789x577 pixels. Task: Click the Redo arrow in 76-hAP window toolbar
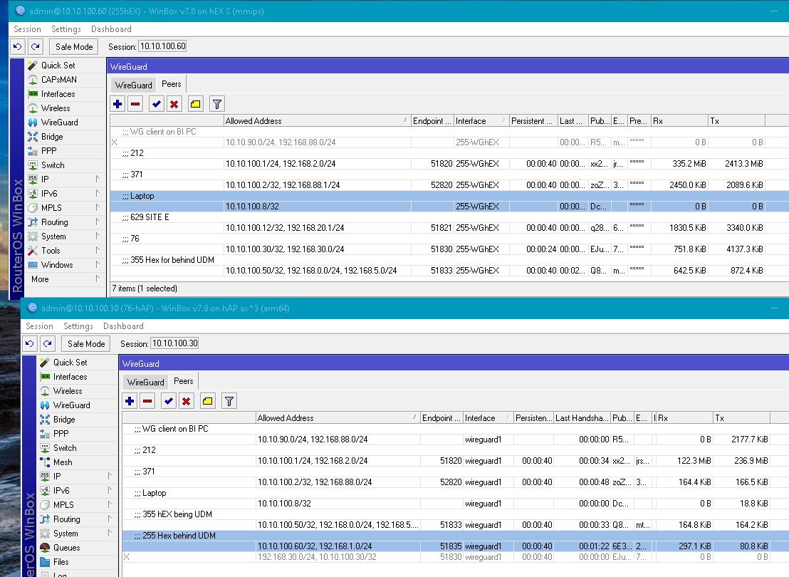[47, 343]
